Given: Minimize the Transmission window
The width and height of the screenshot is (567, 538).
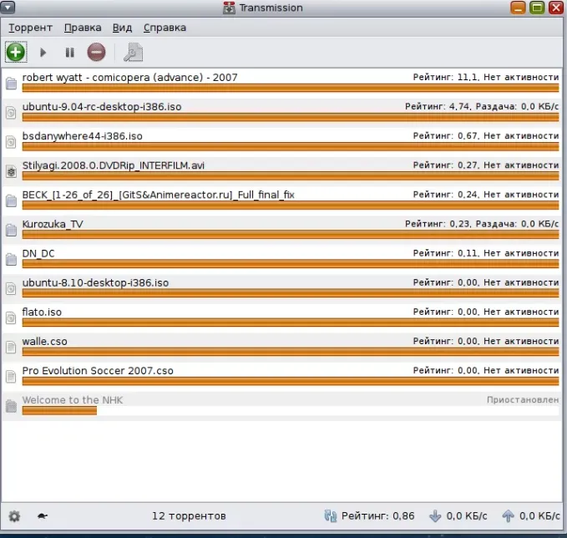Looking at the screenshot, I should point(518,8).
